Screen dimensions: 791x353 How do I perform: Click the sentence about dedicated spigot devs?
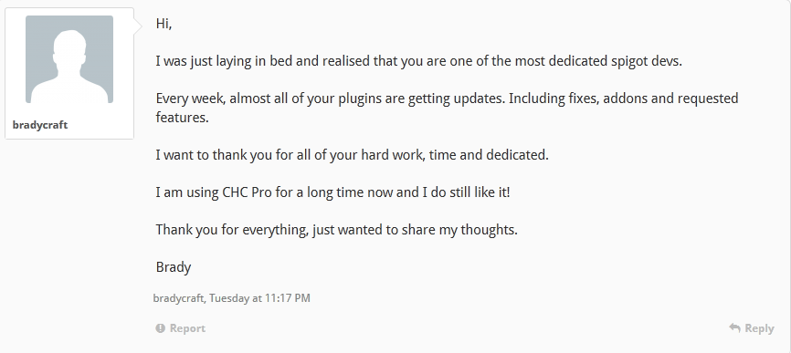418,61
